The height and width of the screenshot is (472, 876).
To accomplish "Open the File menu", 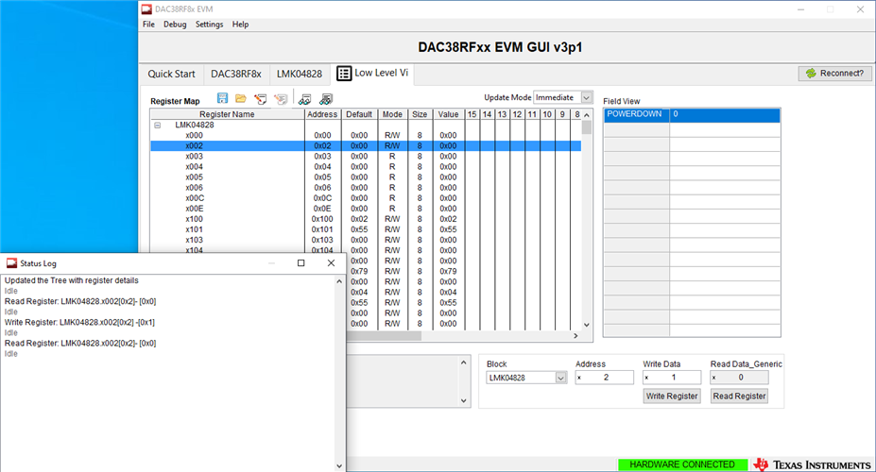I will [x=148, y=25].
